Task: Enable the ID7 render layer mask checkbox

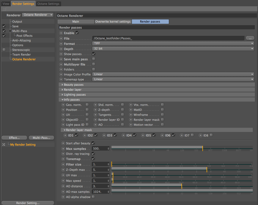Action: tap(192, 135)
